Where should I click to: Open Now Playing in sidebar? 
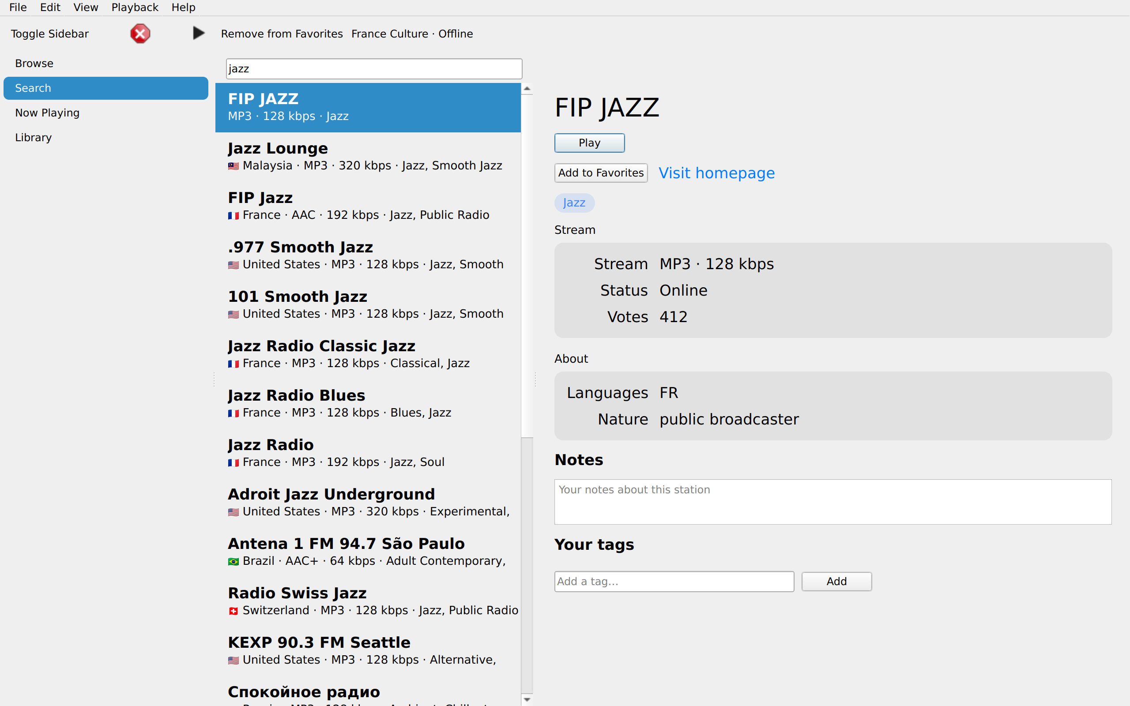click(x=106, y=113)
